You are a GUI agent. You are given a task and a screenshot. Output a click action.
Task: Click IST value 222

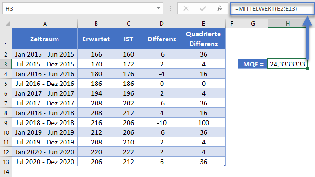(x=129, y=152)
